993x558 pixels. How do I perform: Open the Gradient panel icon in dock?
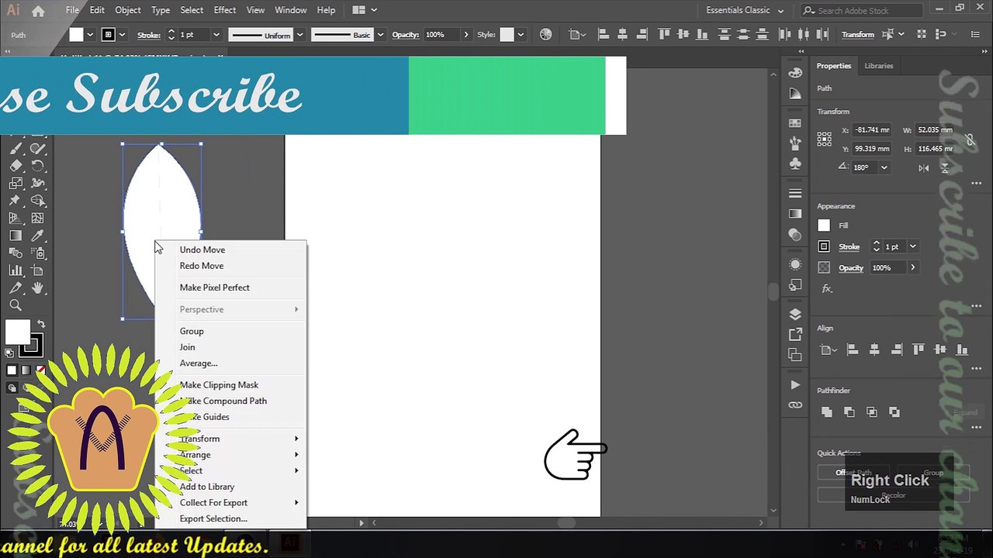tap(795, 214)
